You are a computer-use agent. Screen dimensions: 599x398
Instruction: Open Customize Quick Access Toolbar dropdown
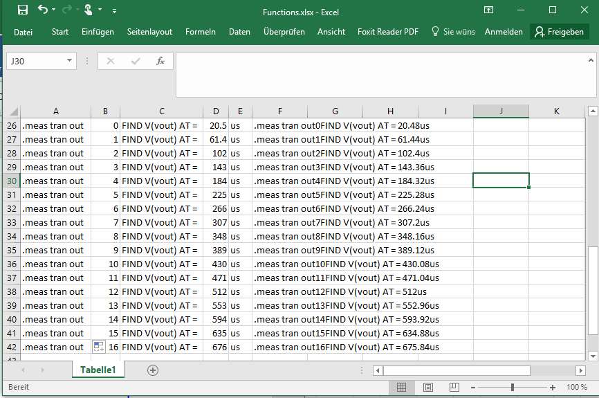point(114,10)
